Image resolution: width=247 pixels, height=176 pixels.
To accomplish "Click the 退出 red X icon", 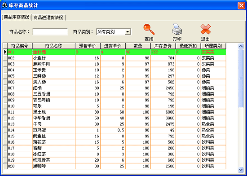I will pos(206,29).
